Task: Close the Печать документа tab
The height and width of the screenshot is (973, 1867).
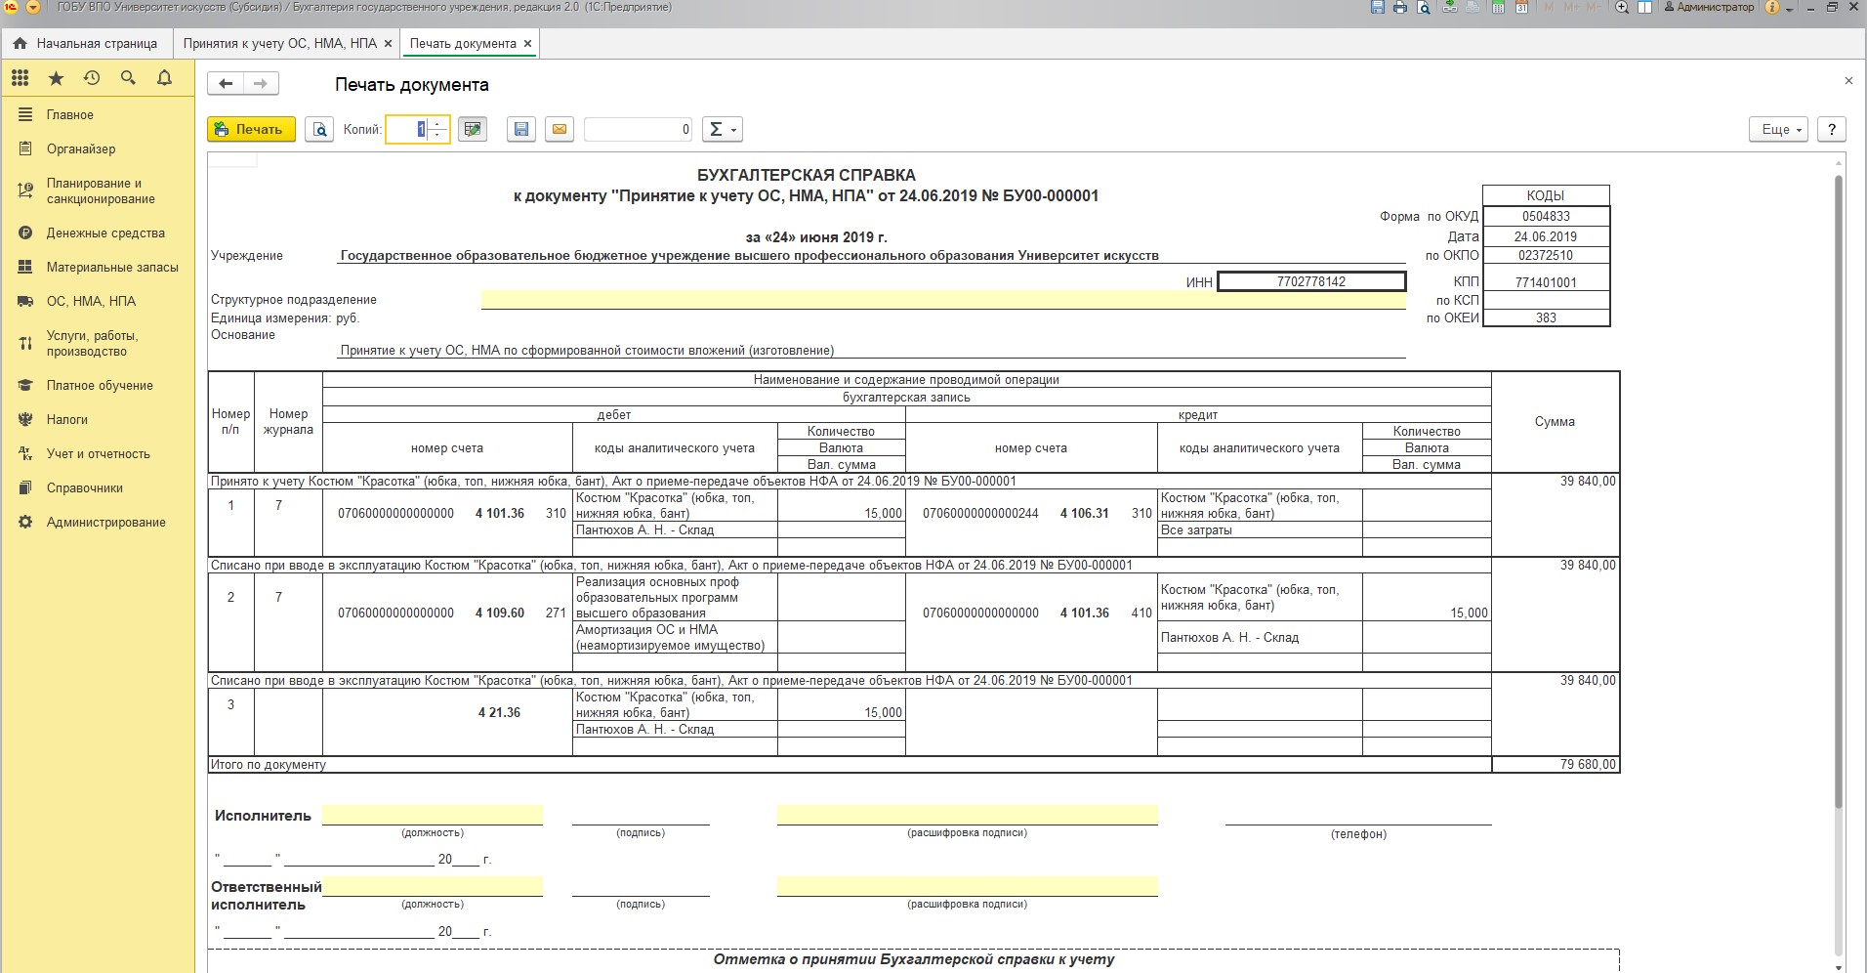Action: (527, 44)
